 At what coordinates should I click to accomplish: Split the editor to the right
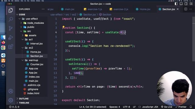186,9
